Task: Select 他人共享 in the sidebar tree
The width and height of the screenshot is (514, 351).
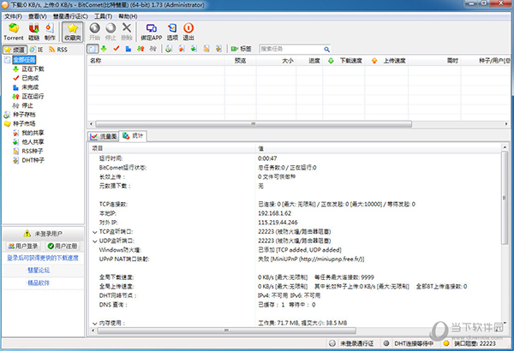Action: pos(33,142)
